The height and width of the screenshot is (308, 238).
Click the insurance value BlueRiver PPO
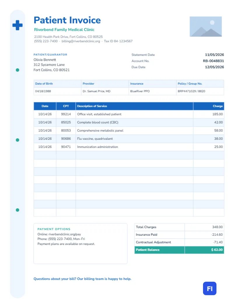tap(140, 91)
